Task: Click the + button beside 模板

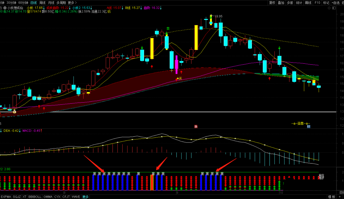Action: point(340,197)
